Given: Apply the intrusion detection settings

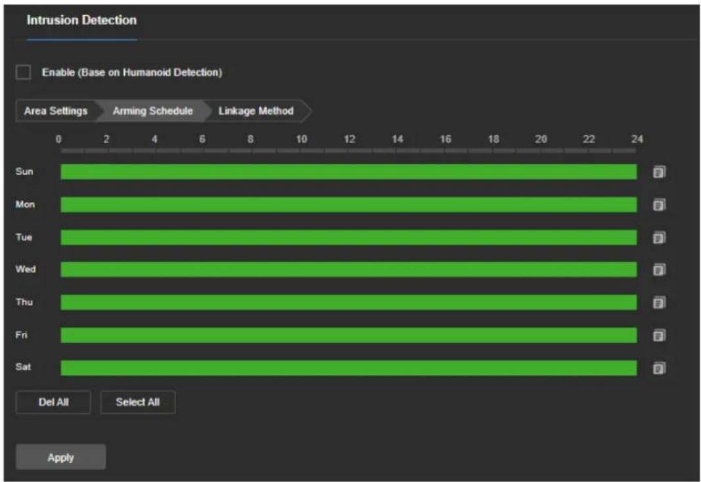Looking at the screenshot, I should pos(61,457).
